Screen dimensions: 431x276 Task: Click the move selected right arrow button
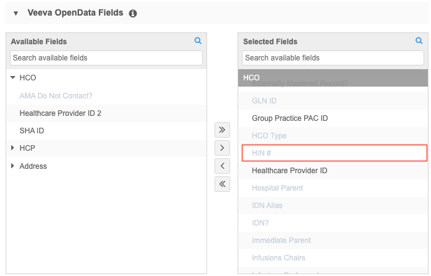pos(222,148)
